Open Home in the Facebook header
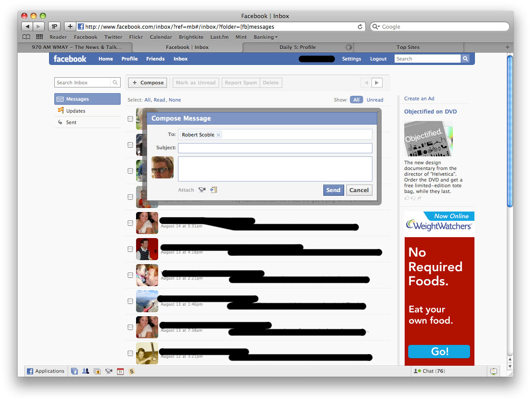 click(106, 59)
